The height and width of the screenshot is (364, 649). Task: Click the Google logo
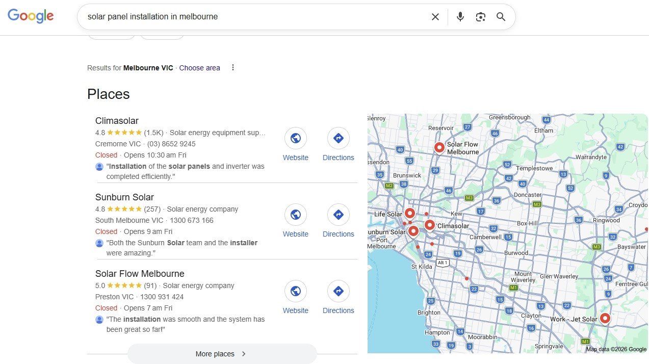(x=31, y=16)
